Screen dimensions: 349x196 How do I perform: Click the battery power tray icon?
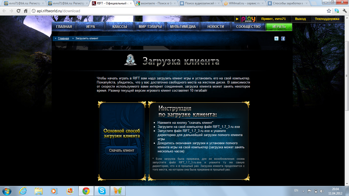[x=316, y=191]
